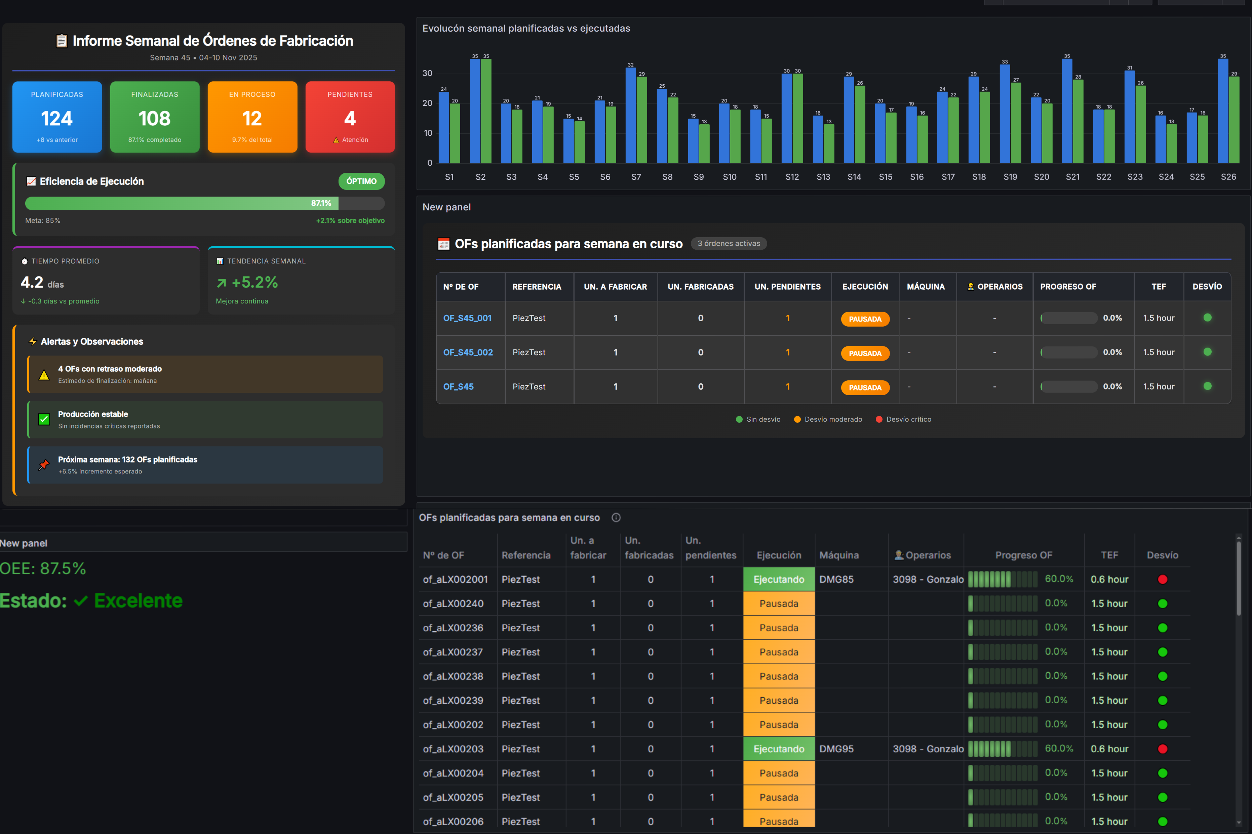Screen dimensions: 1252x834
Task: Click the Sin desvío legend item
Action: tap(758, 420)
